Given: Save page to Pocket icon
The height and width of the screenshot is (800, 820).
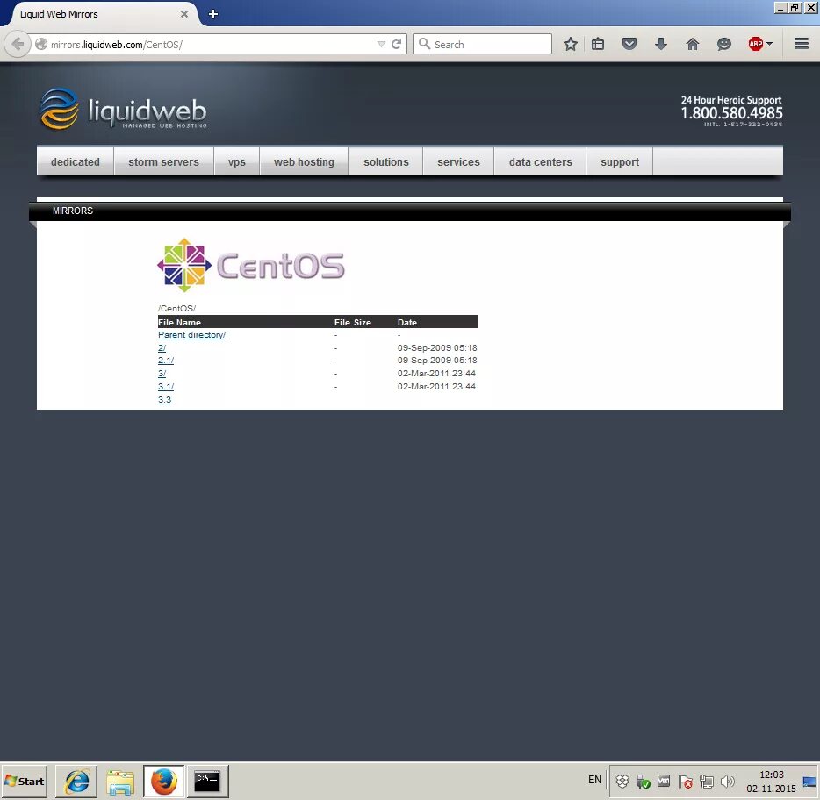Looking at the screenshot, I should 629,45.
